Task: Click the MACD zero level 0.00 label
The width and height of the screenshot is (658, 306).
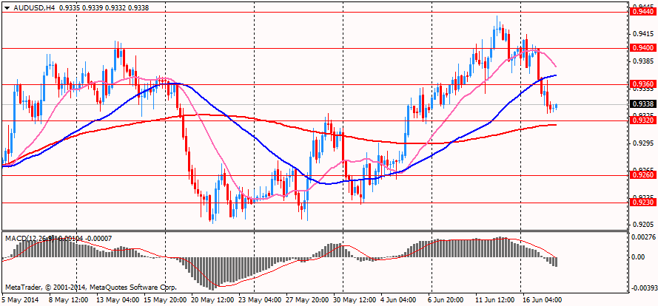Action: point(639,256)
